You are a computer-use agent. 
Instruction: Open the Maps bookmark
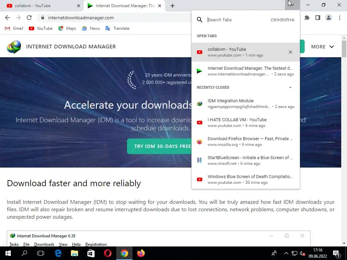pos(67,28)
